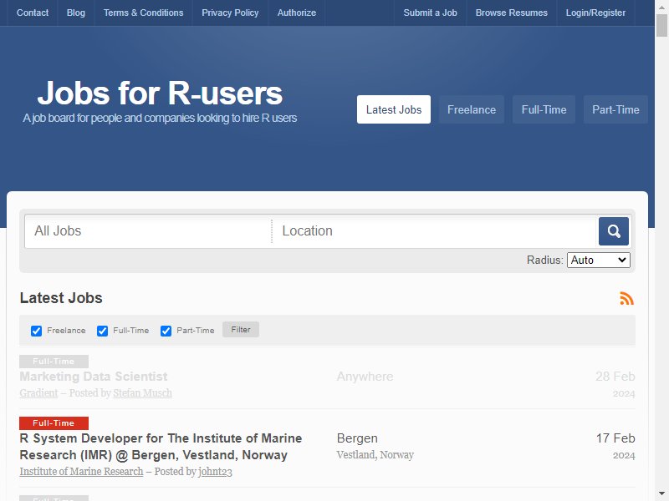This screenshot has width=669, height=501.
Task: Click the page scrollbar down arrow
Action: [x=661, y=494]
